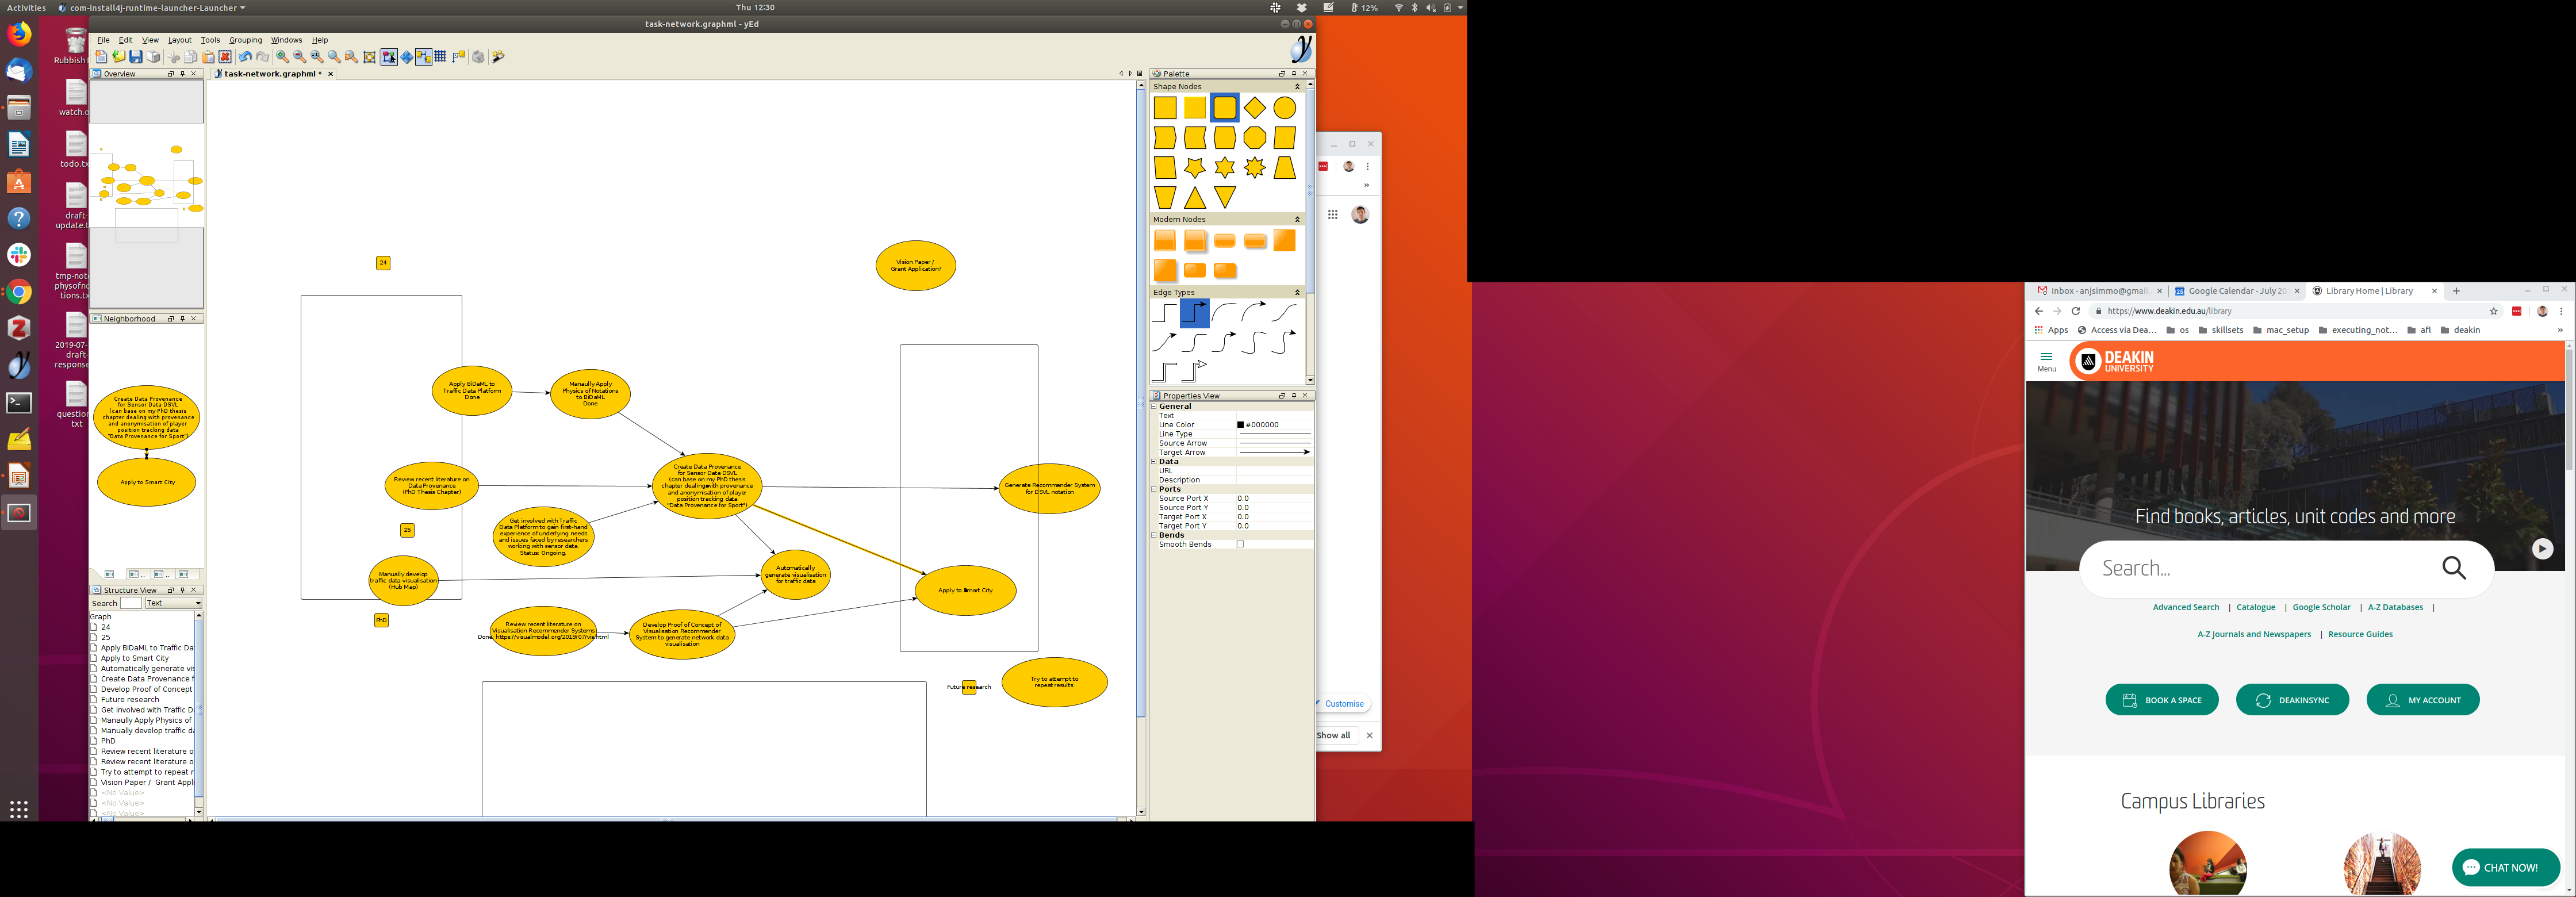Image resolution: width=2576 pixels, height=897 pixels.
Task: Select the circle shape node in palette
Action: (1284, 108)
